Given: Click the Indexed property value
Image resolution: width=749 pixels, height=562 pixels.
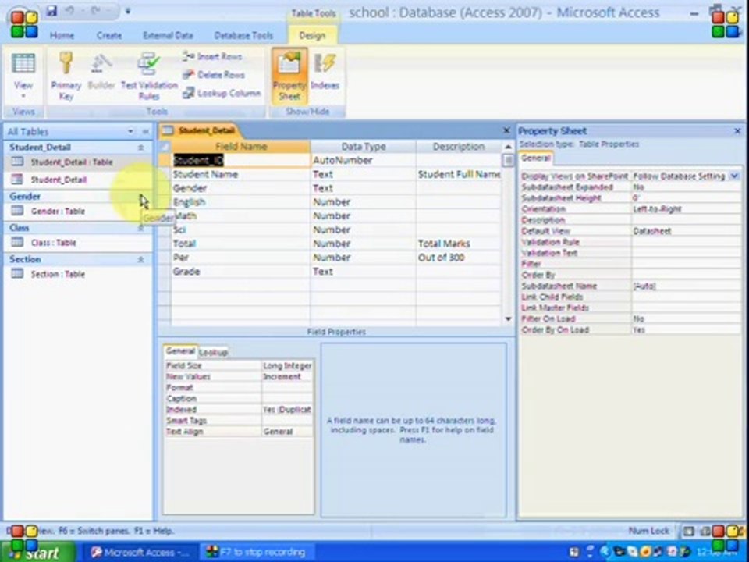Looking at the screenshot, I should [x=287, y=410].
